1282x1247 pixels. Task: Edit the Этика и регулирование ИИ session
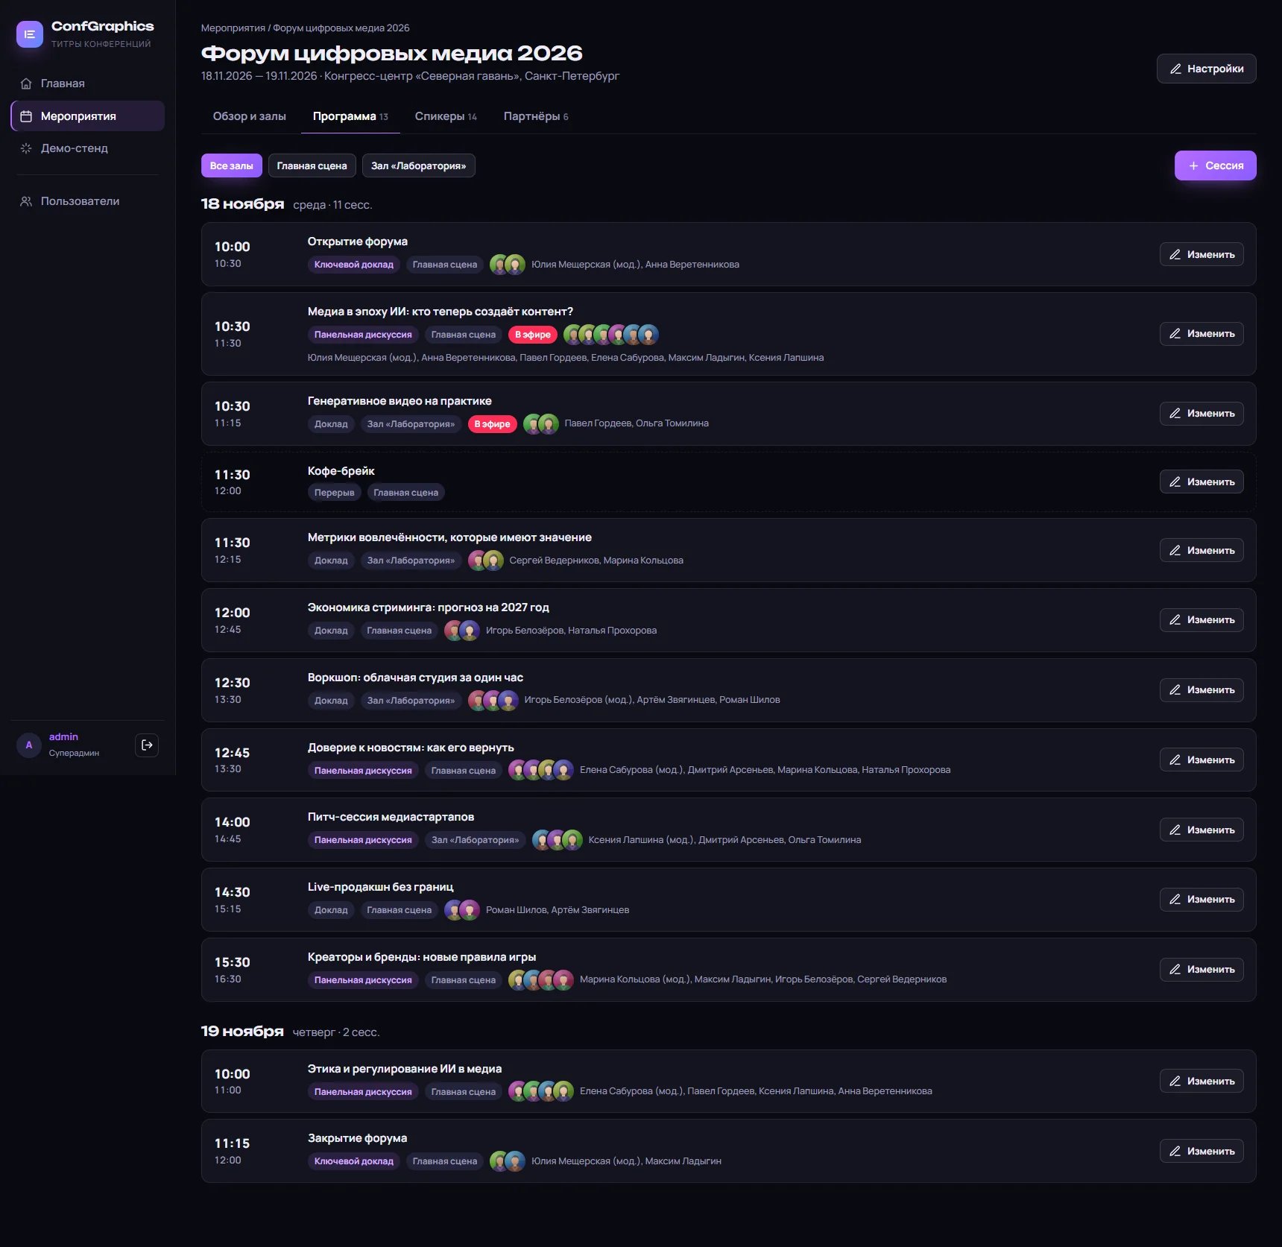(x=1202, y=1081)
